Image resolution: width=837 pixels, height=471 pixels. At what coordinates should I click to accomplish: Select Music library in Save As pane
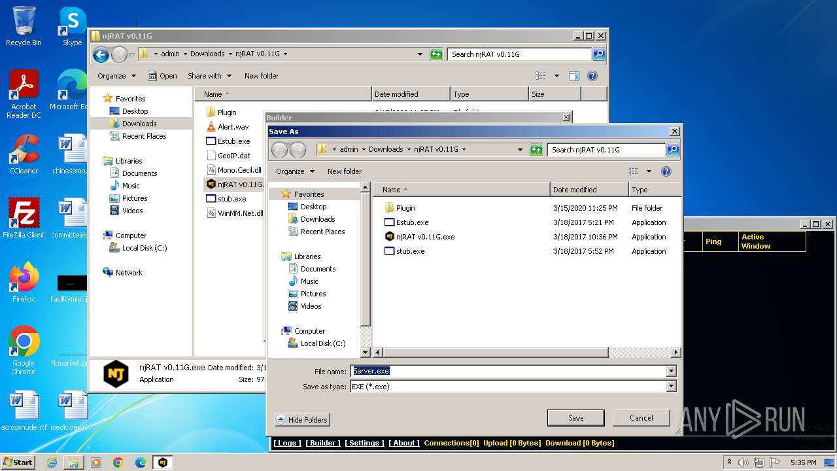(309, 281)
